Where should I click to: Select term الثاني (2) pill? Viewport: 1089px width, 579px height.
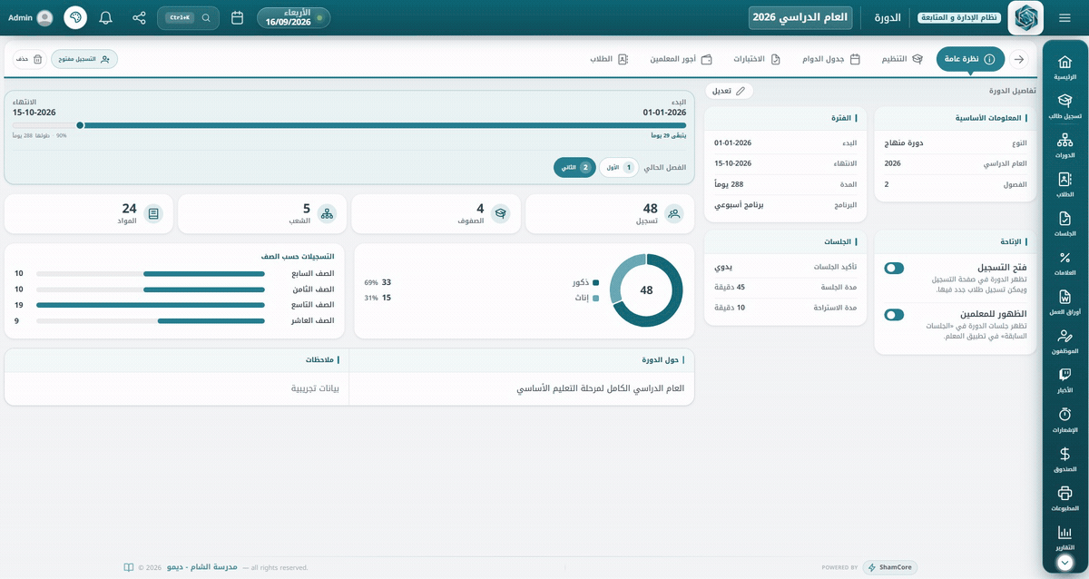pyautogui.click(x=575, y=168)
